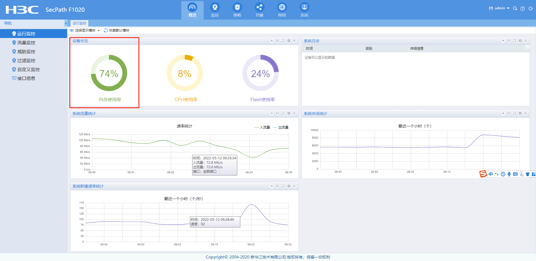
Task: Click the help question mark icon
Action: [523, 9]
